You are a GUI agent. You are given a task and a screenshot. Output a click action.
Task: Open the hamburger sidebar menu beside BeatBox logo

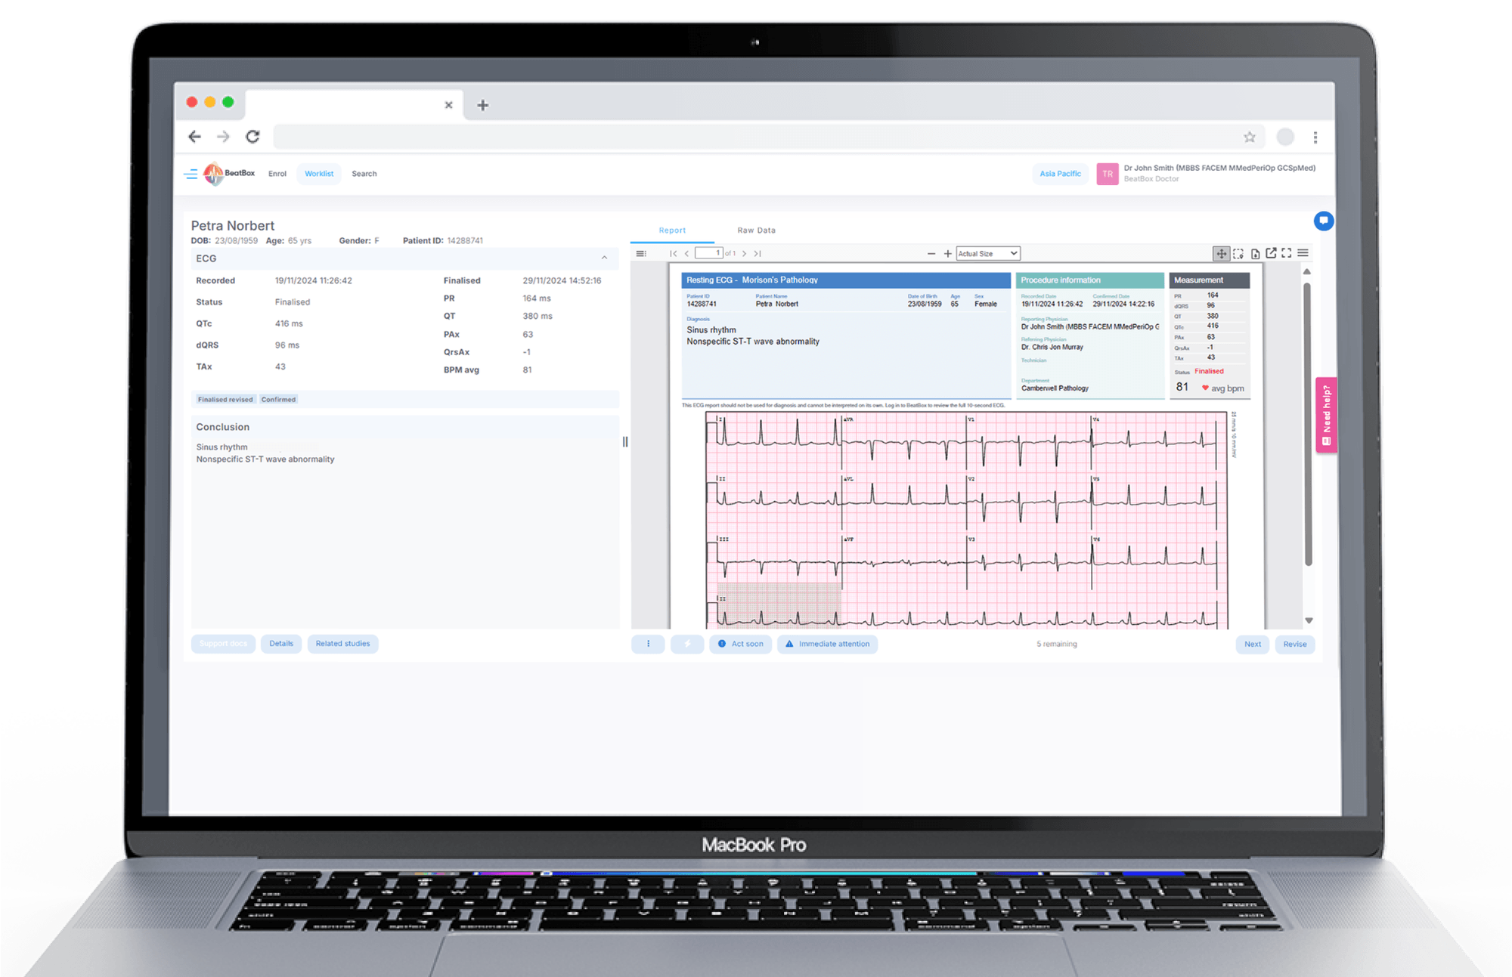(x=191, y=174)
